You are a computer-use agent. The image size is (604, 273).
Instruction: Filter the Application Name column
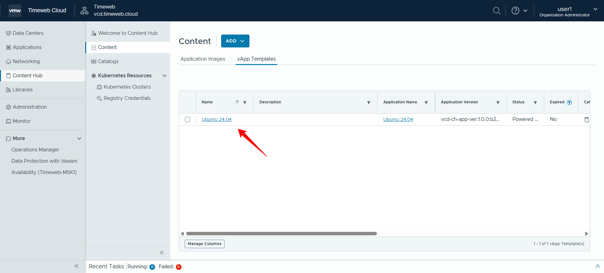pos(426,102)
